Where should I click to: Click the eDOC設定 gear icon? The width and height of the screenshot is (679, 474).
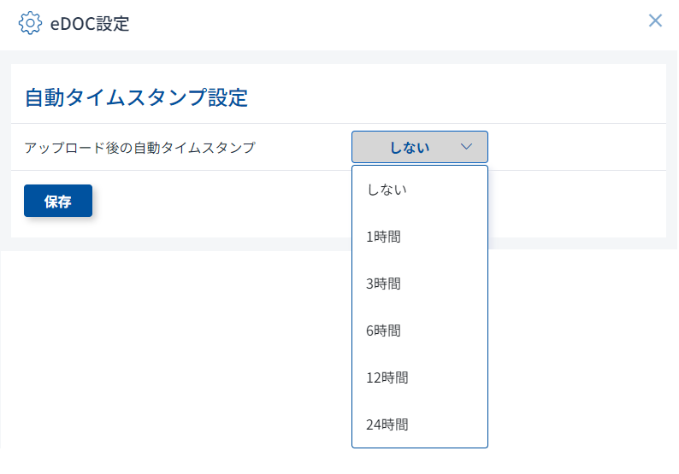click(30, 23)
